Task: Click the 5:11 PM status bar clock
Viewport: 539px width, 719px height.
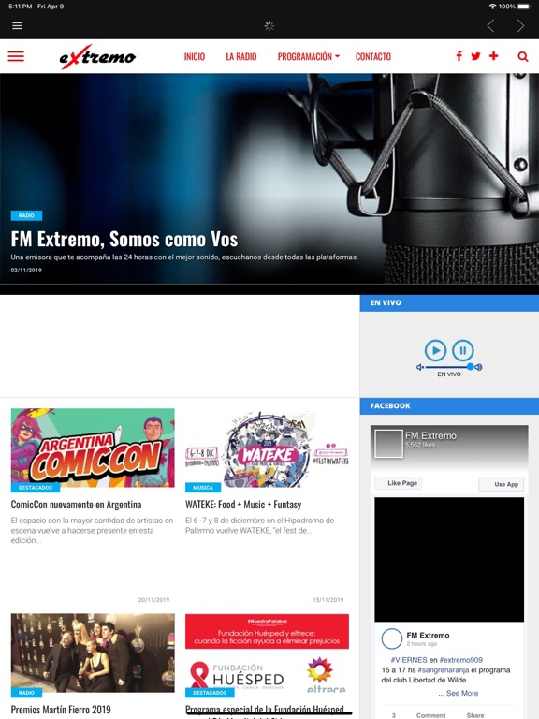Action: pos(21,7)
